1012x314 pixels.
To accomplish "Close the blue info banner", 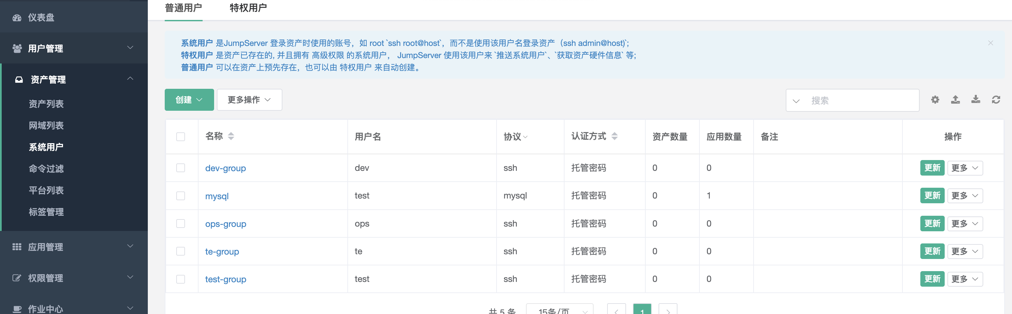I will coord(990,43).
